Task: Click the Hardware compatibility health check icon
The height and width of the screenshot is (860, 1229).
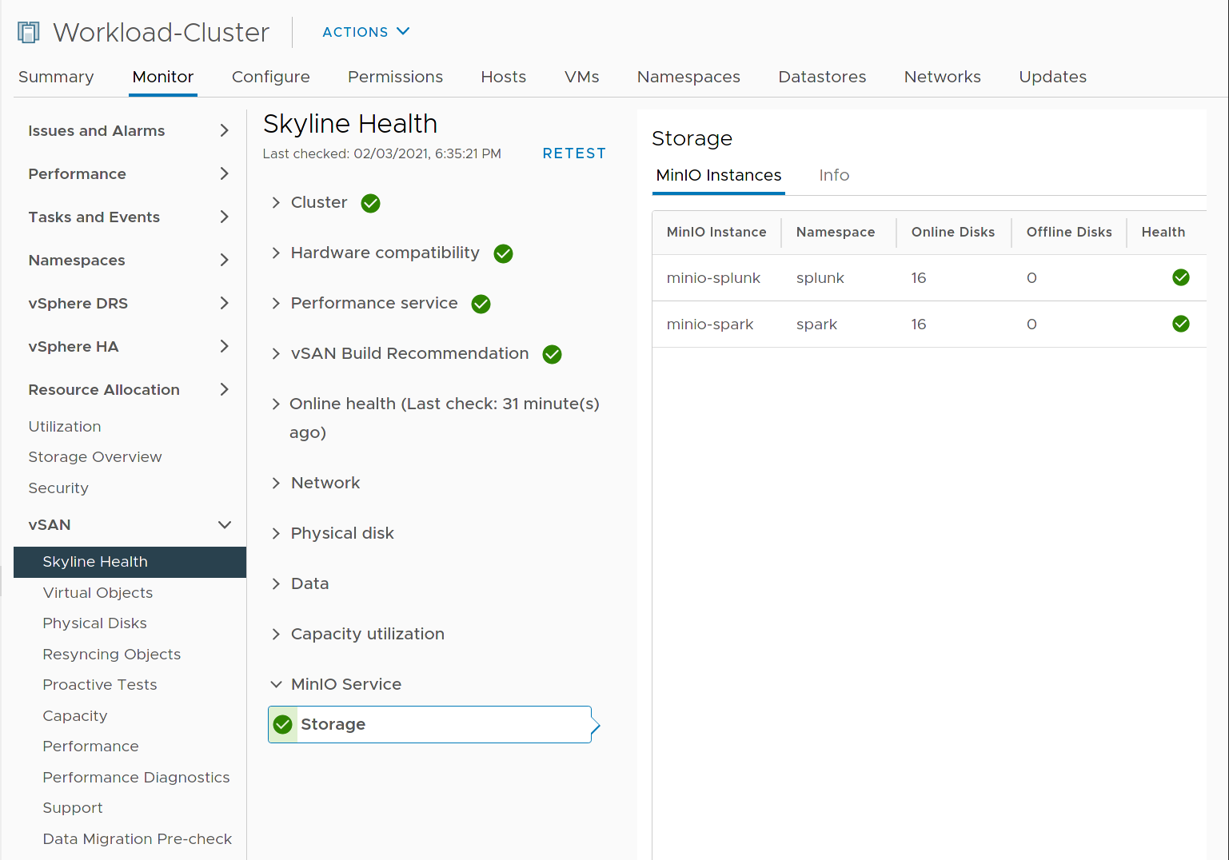Action: coord(503,253)
